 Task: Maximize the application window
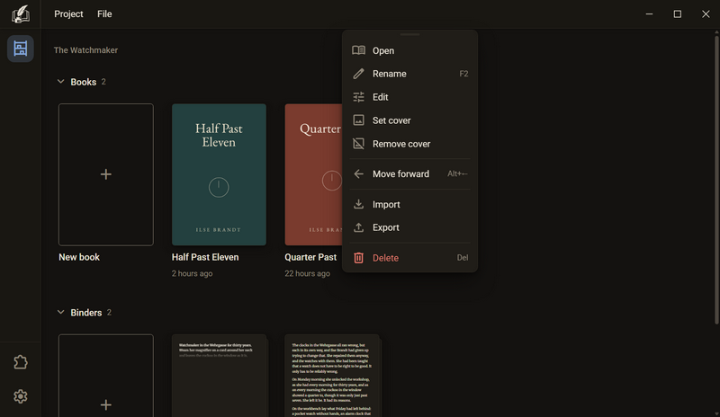coord(678,14)
